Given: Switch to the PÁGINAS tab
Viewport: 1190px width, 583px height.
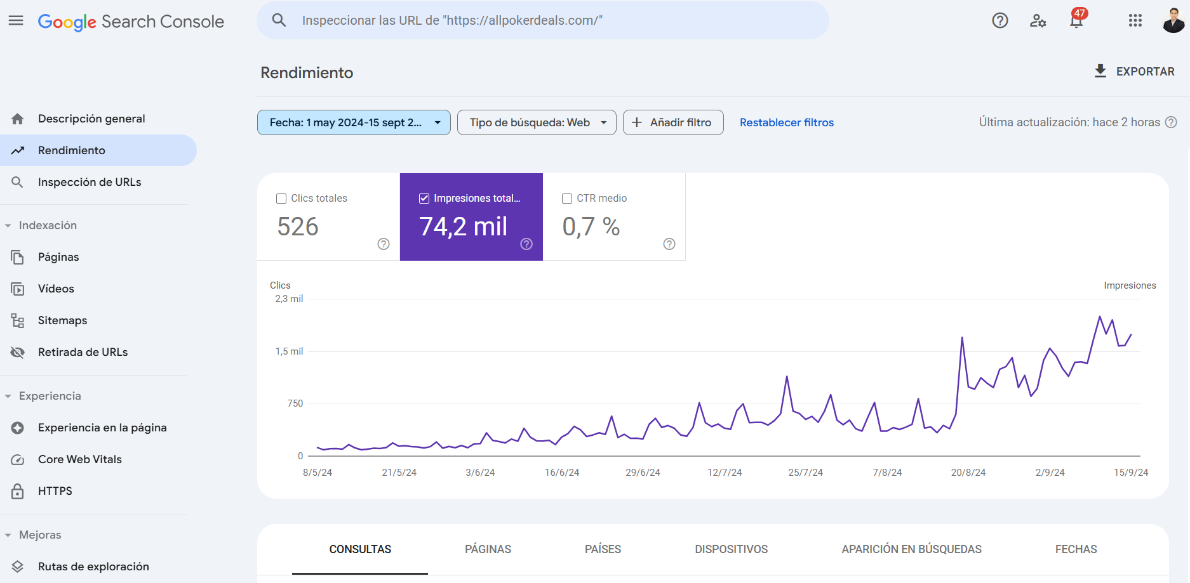Looking at the screenshot, I should click(488, 549).
